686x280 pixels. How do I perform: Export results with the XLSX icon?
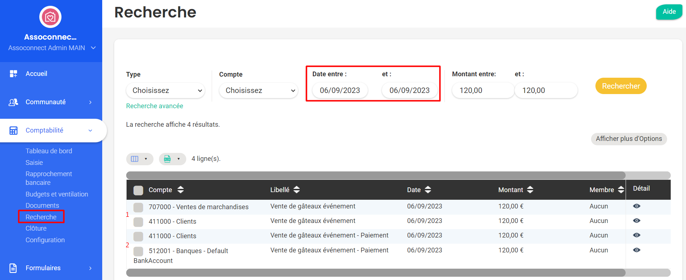(x=167, y=159)
